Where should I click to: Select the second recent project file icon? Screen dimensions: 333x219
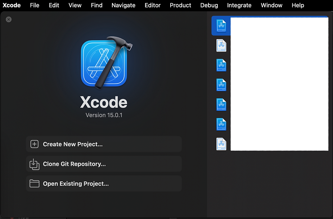[221, 45]
